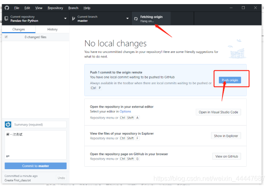Open the Repository menu
This screenshot has height=186, width=269.
point(55,8)
